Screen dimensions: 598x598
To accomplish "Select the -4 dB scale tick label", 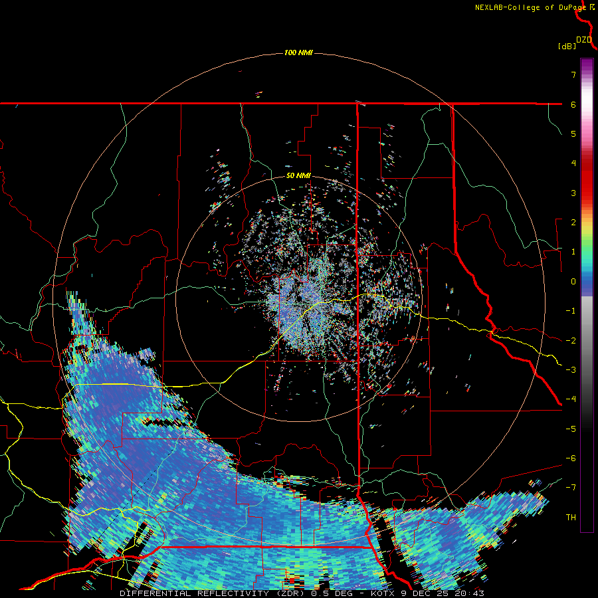I will (x=571, y=399).
